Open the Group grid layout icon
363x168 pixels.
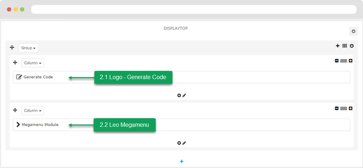click(x=344, y=46)
